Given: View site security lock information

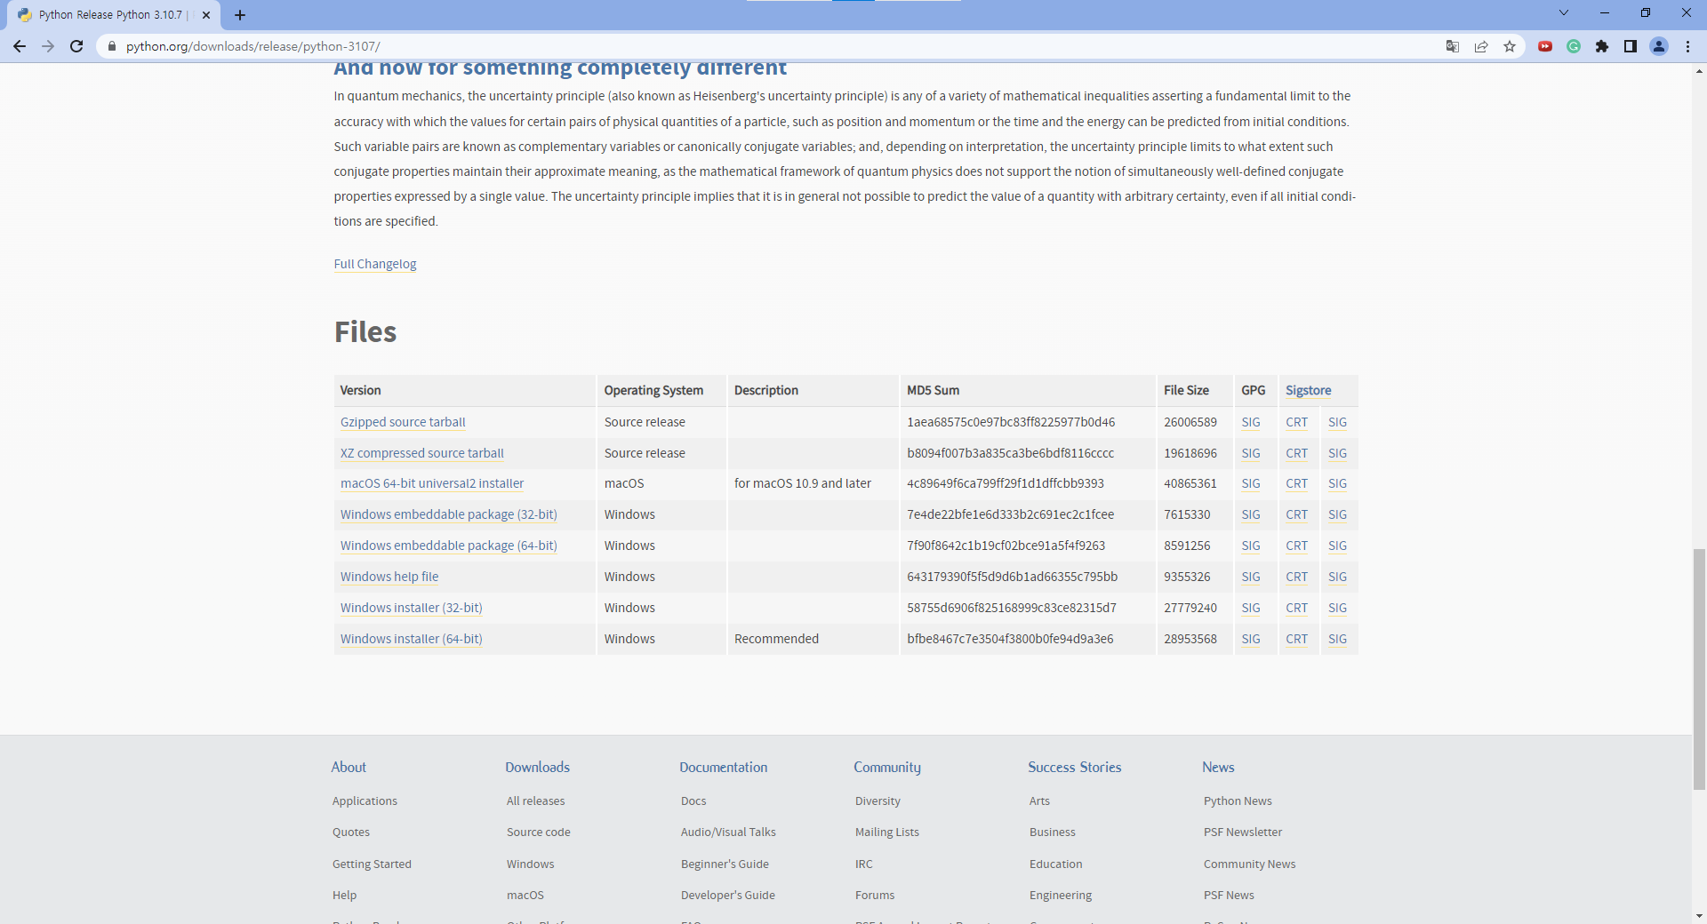Looking at the screenshot, I should tap(112, 46).
